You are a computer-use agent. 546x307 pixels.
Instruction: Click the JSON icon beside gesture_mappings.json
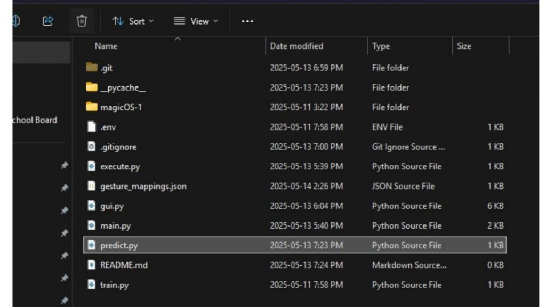pos(92,186)
